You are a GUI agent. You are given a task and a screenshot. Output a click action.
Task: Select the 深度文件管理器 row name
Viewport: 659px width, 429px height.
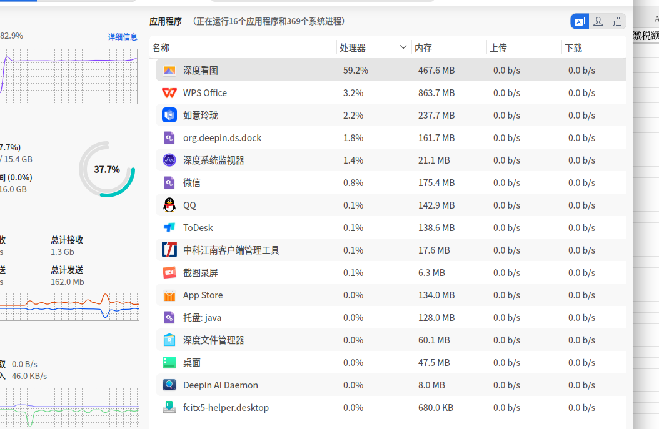[213, 340]
